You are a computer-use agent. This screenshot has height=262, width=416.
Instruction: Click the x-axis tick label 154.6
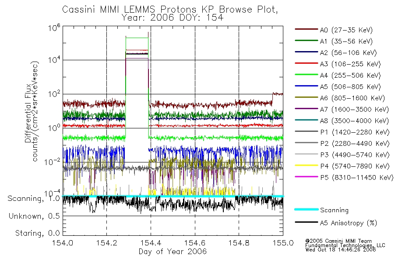195,243
